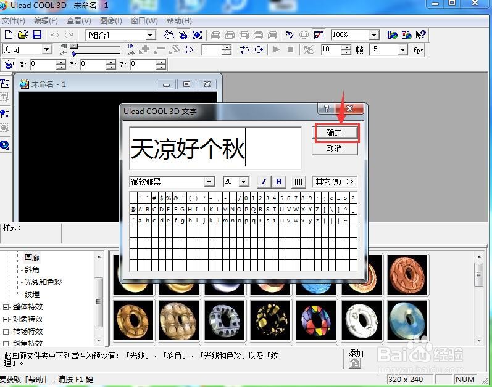
Task: Open a file with the folder icon
Action: [x=23, y=35]
